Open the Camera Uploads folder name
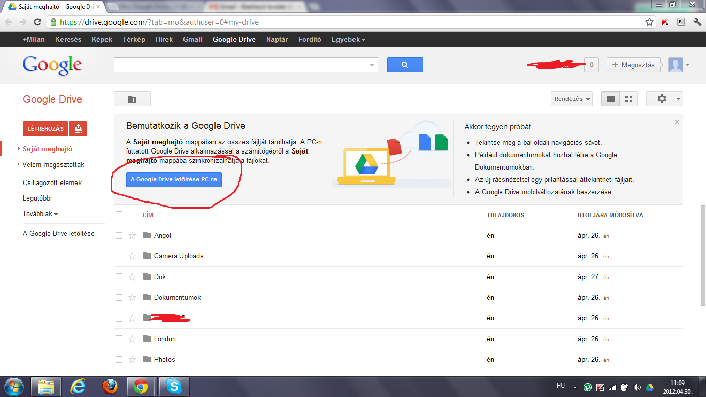The image size is (706, 397). click(x=179, y=256)
